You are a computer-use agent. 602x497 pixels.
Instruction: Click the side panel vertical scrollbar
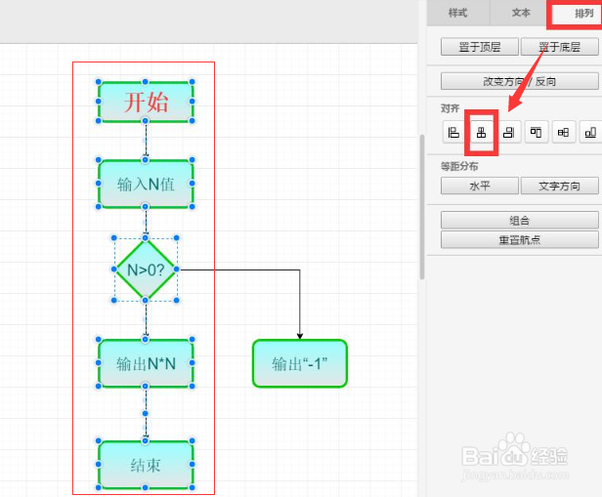pos(422,207)
